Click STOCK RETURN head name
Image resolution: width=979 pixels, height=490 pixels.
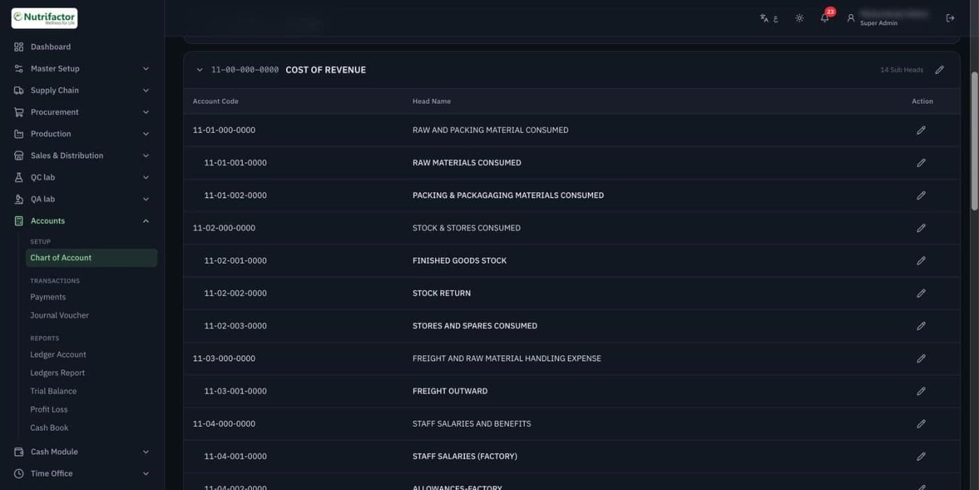click(441, 293)
